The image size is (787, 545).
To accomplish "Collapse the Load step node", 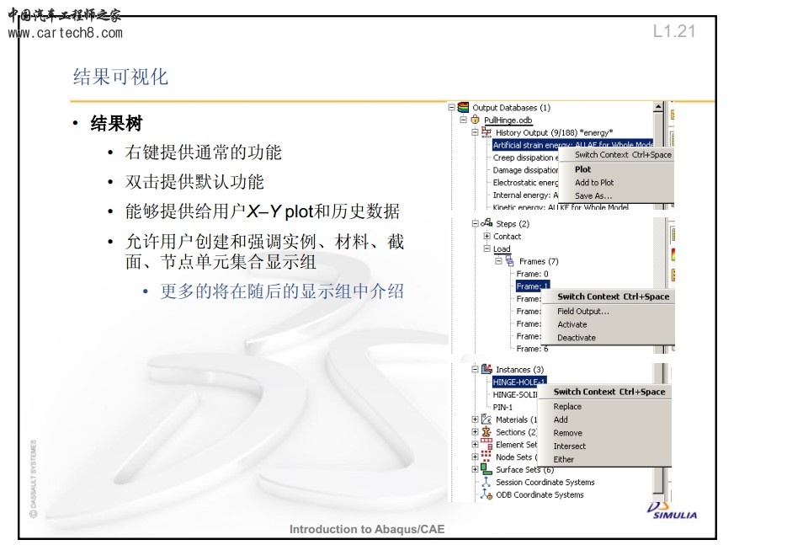I will [487, 249].
